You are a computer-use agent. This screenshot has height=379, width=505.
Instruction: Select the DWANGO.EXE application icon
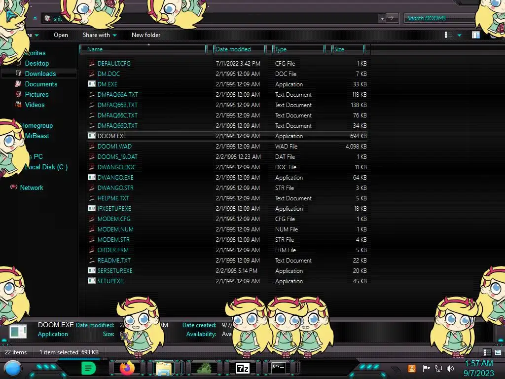[92, 177]
